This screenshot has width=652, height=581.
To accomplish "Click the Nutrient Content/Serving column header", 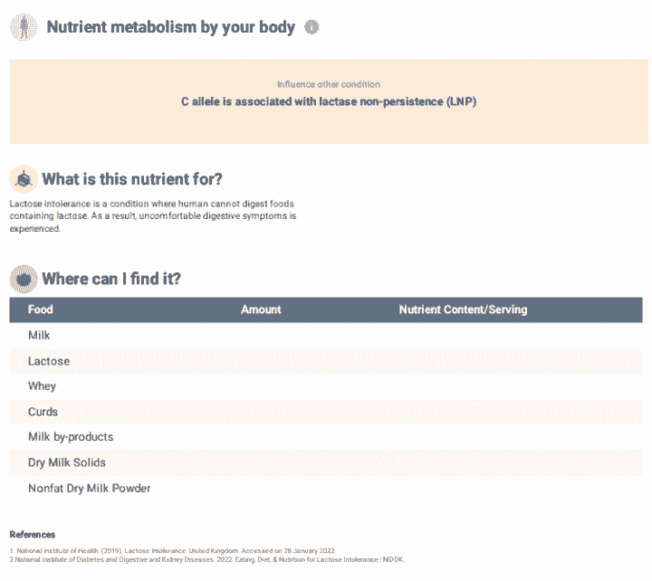I will (463, 310).
